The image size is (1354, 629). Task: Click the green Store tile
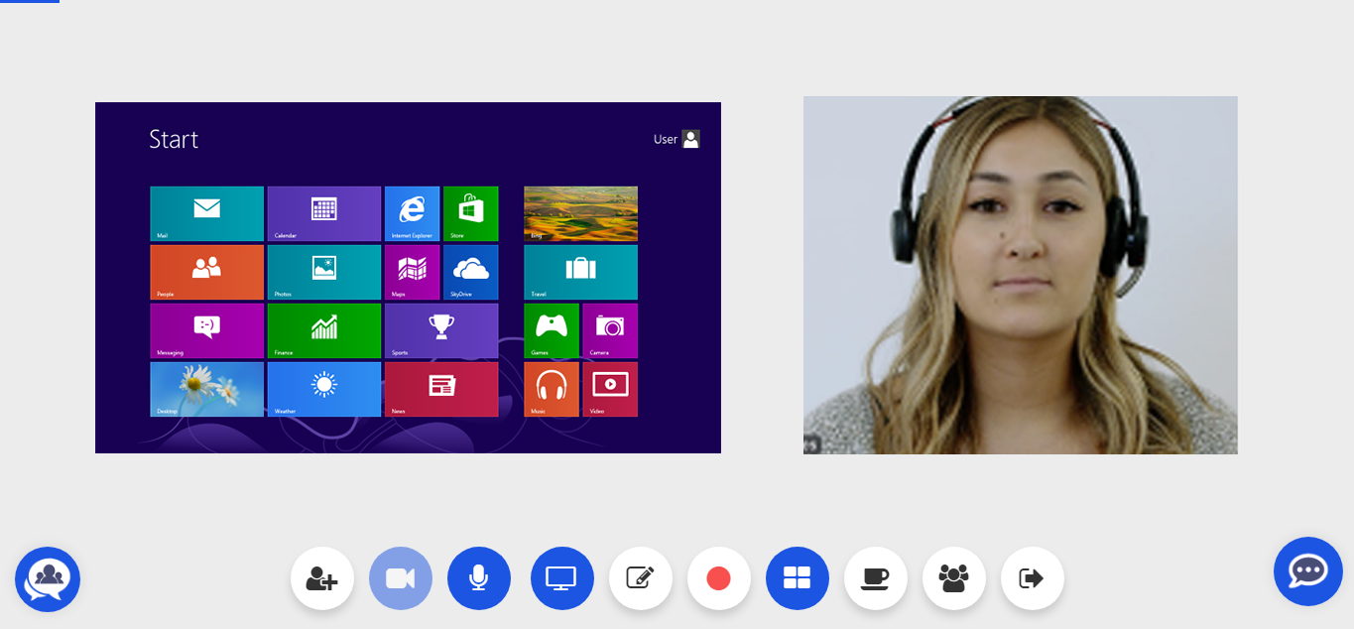470,213
